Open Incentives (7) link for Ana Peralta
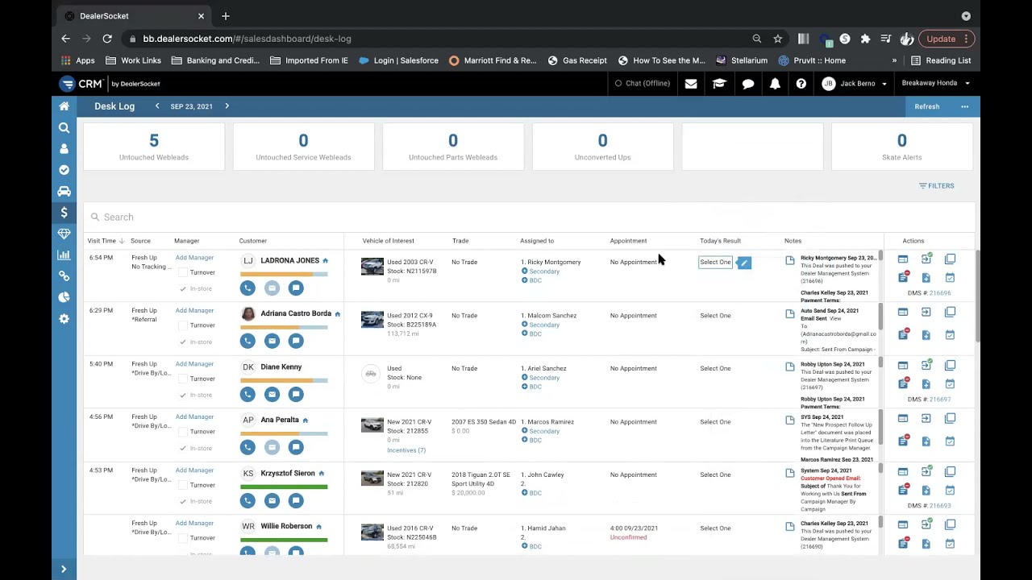Viewport: 1032px width, 580px height. tap(406, 450)
